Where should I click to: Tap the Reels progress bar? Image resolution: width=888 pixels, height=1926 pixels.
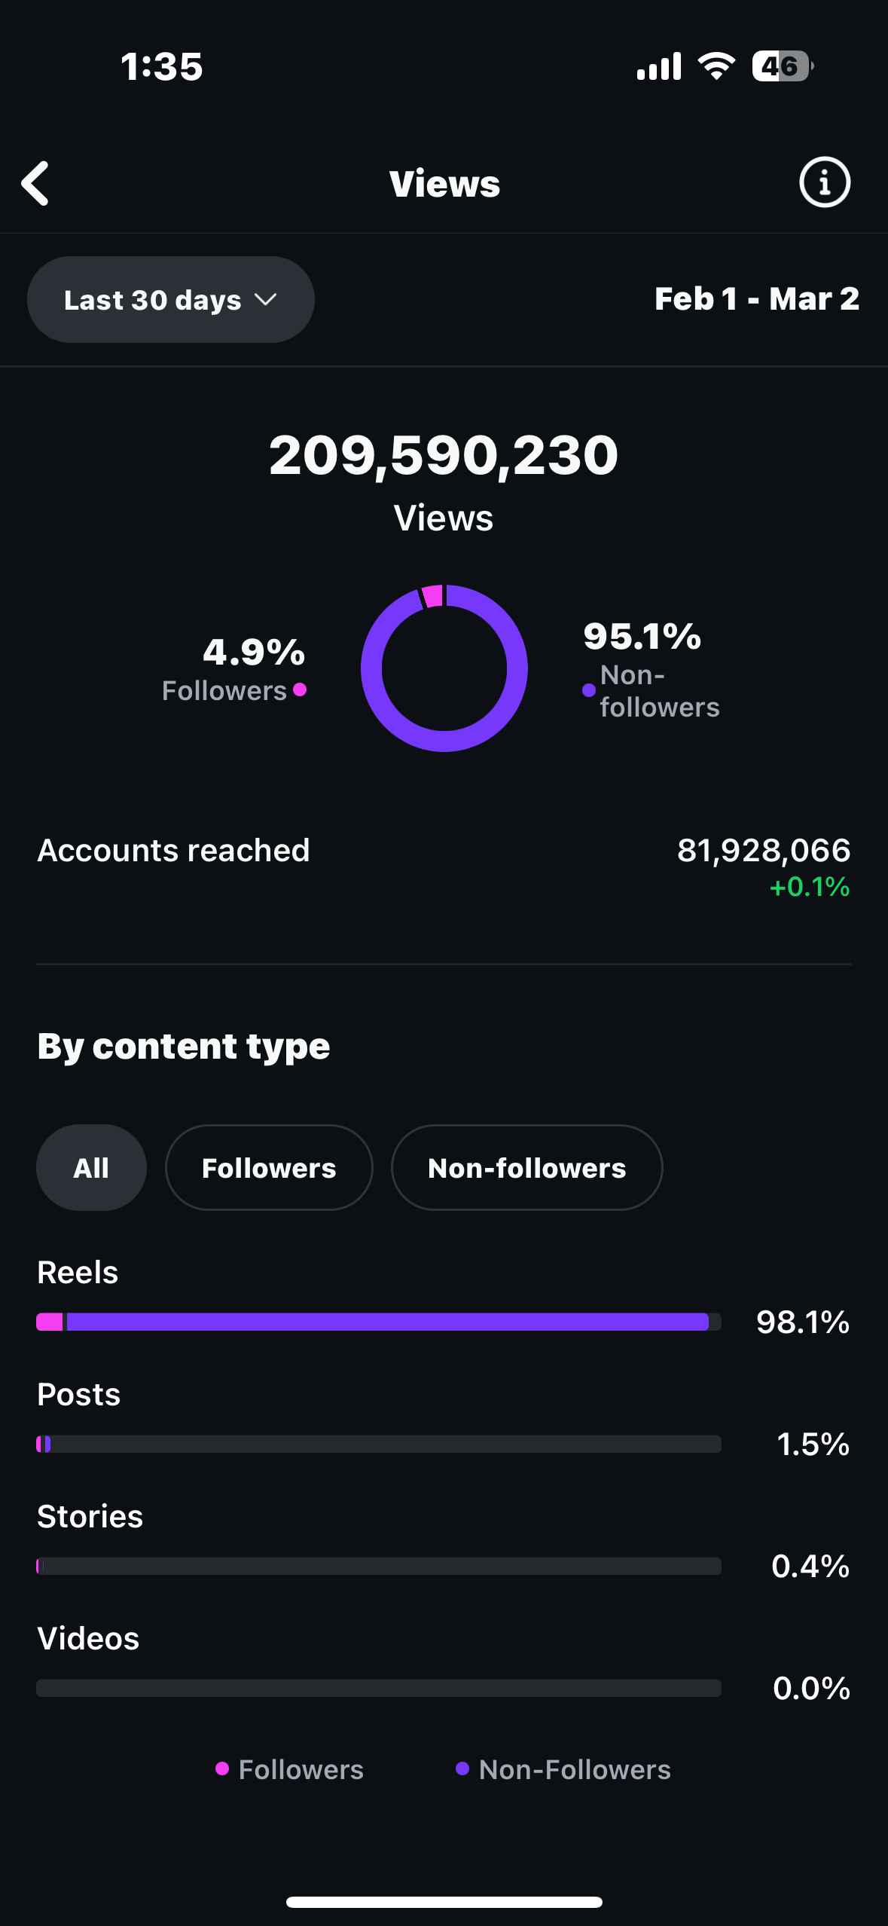click(x=378, y=1322)
